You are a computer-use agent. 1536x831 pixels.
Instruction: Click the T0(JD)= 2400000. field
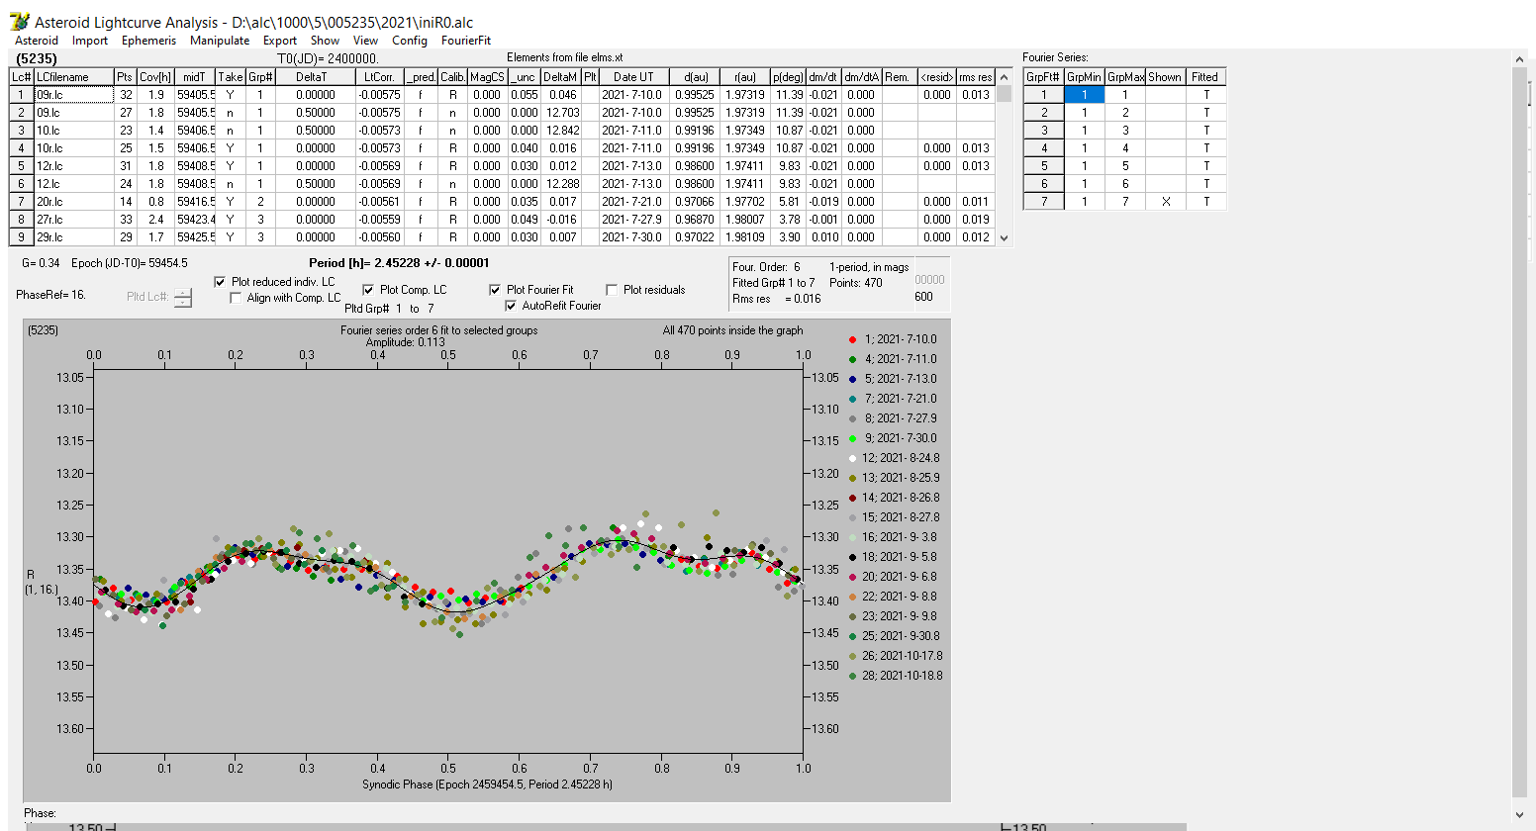(x=328, y=58)
